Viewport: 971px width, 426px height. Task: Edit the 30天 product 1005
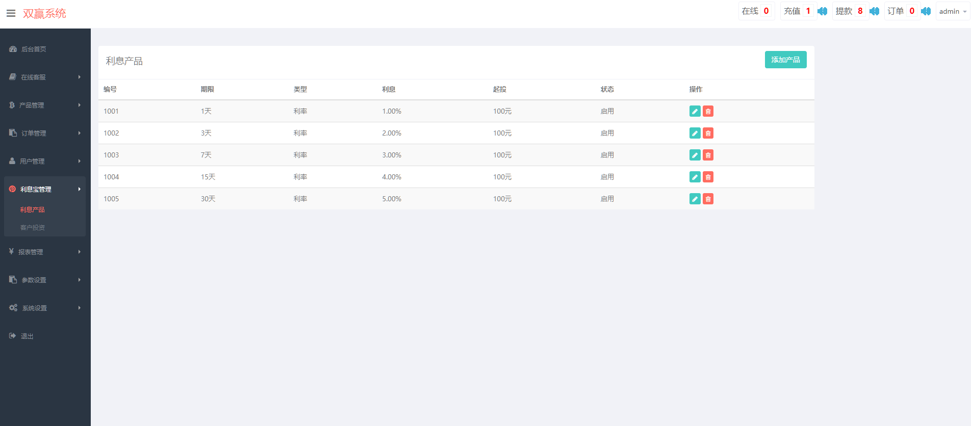(x=695, y=199)
